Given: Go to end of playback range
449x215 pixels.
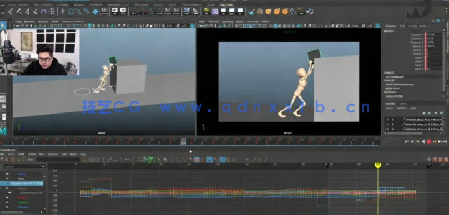Looking at the screenshot, I should pos(445,141).
